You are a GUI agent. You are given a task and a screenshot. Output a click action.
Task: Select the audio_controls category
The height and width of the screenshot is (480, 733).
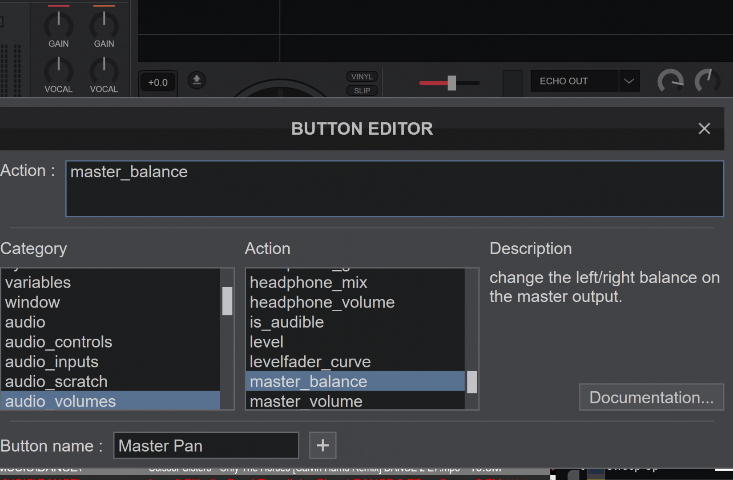coord(58,342)
